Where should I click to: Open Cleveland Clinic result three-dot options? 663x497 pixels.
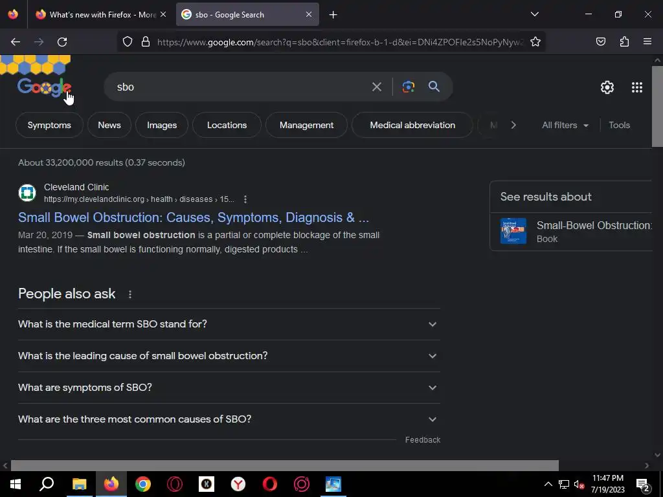pyautogui.click(x=245, y=199)
